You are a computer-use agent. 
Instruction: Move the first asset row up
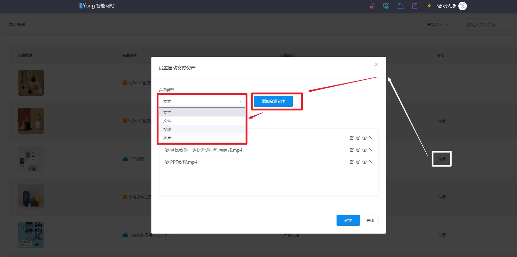pyautogui.click(x=358, y=138)
